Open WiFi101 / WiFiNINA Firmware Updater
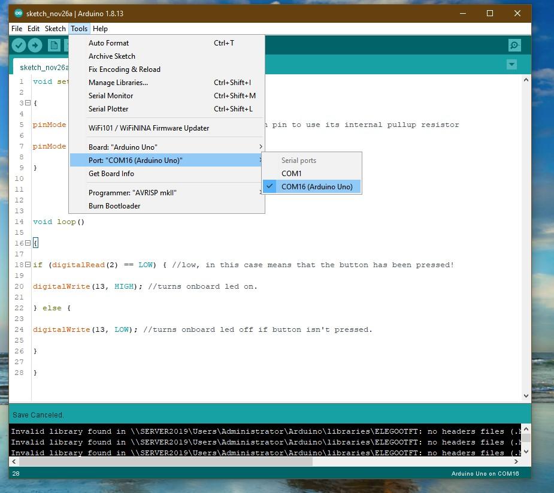Viewport: 554px width, 493px height. coord(166,128)
